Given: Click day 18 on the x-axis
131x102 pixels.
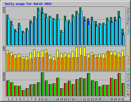Looking at the screenshot, I should [x=73, y=99].
